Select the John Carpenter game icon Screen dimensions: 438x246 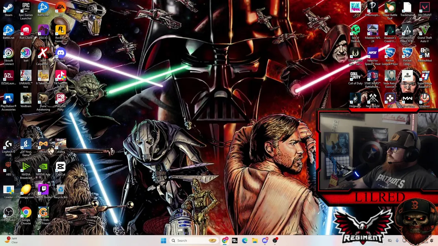coord(43,57)
